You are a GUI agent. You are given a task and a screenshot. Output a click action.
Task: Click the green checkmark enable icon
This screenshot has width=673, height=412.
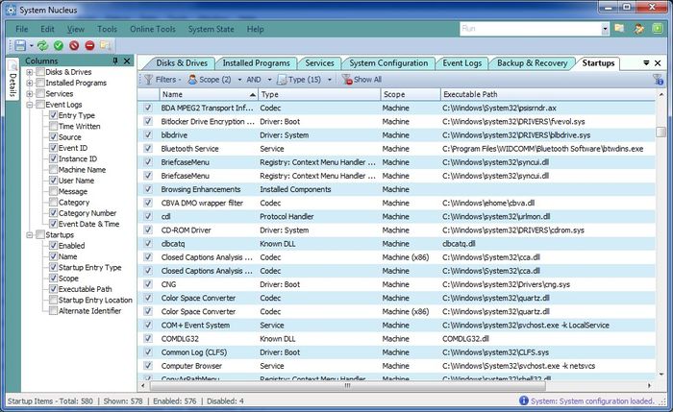[x=59, y=45]
